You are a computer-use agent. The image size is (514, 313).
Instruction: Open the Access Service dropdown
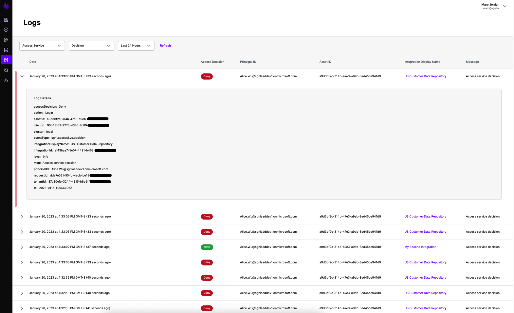[x=42, y=46]
